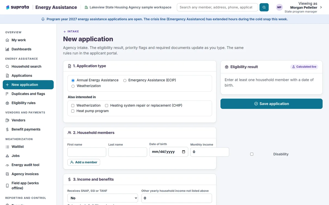Screen dimensions: 329x205
Task: Open the date of birth calendar picker
Action: coord(184,152)
